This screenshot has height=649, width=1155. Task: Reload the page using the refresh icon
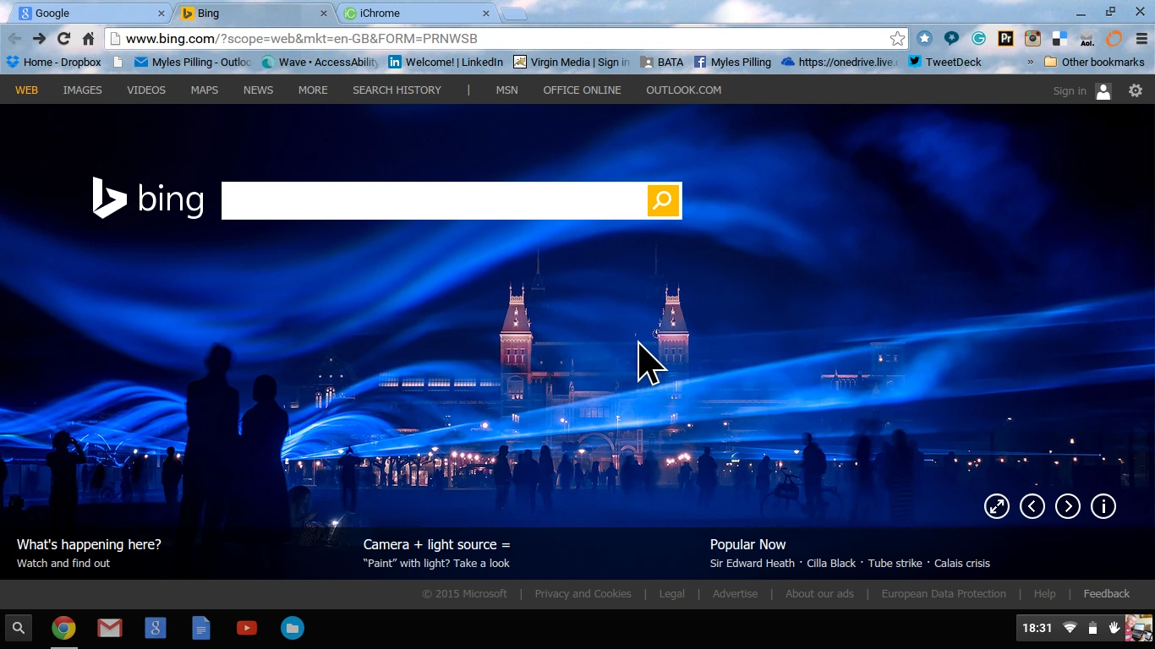63,39
